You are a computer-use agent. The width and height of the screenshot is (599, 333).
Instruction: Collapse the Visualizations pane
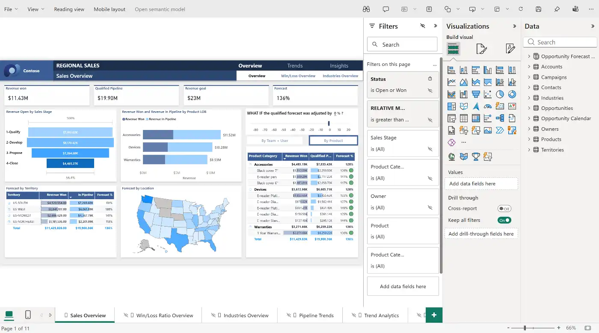click(x=515, y=26)
